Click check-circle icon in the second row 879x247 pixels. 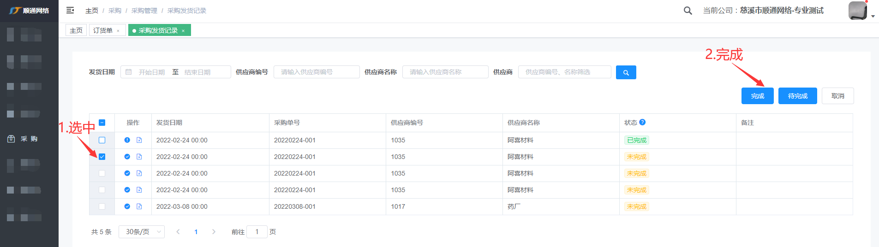127,157
